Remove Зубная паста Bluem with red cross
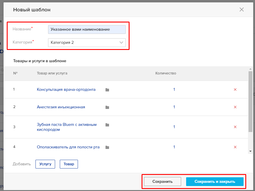Screen dimensions: 255x191 [235, 127]
